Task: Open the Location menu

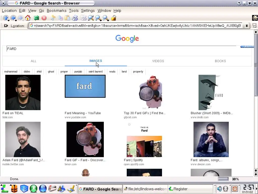Action: pyautogui.click(x=9, y=11)
